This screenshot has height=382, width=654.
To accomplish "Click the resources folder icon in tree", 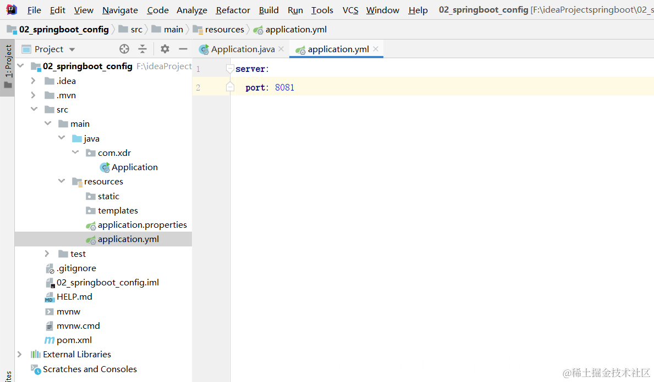I will [x=77, y=182].
